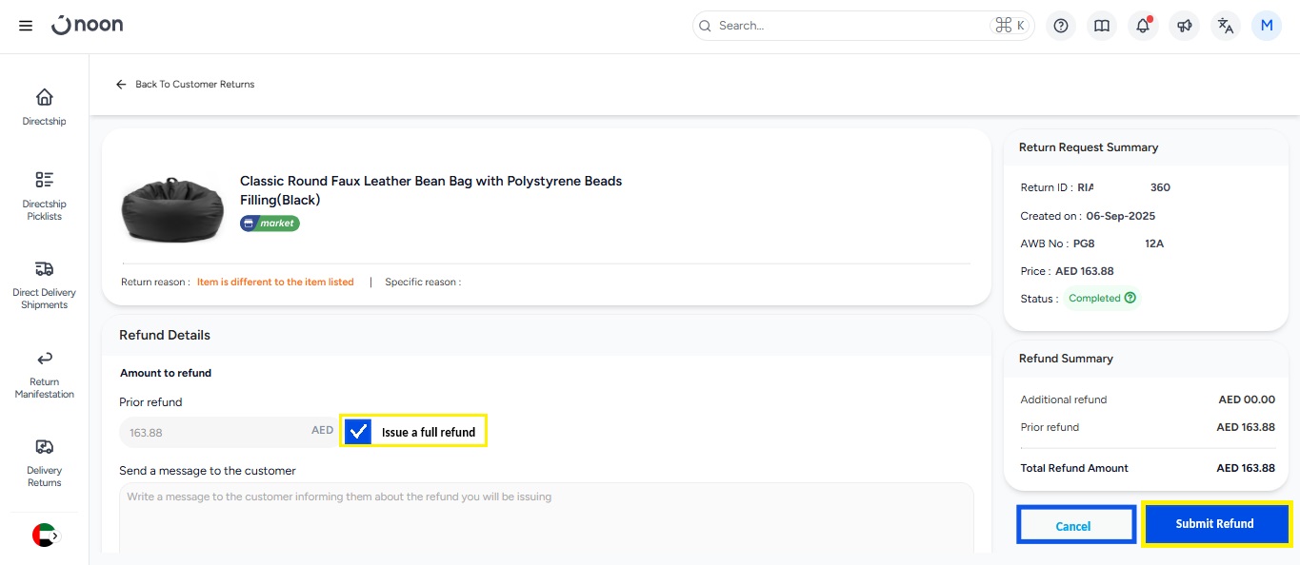Open the documentation book icon
Viewport: 1300px width, 565px height.
pyautogui.click(x=1102, y=26)
